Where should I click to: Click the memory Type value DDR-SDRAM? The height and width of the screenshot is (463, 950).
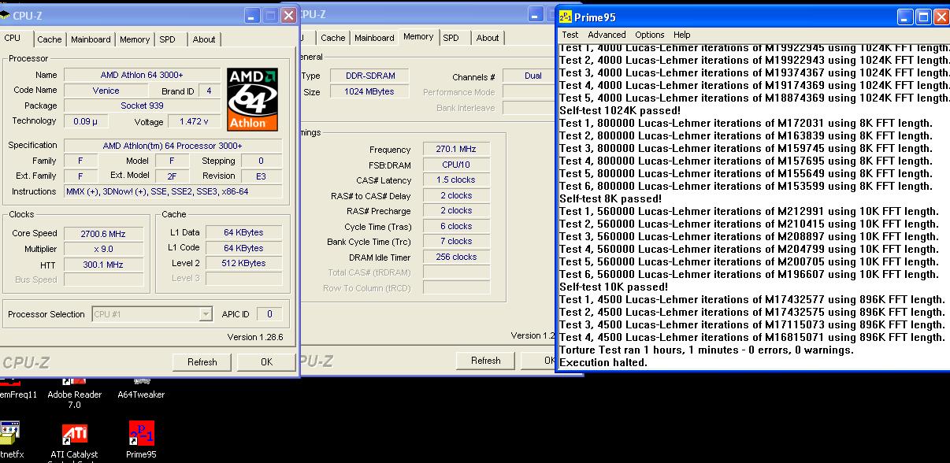pos(370,76)
